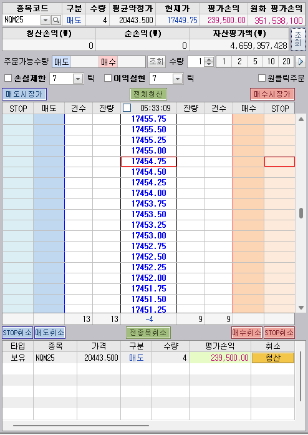The height and width of the screenshot is (435, 308).
Task: Set quantity preset to 20
Action: 286,61
